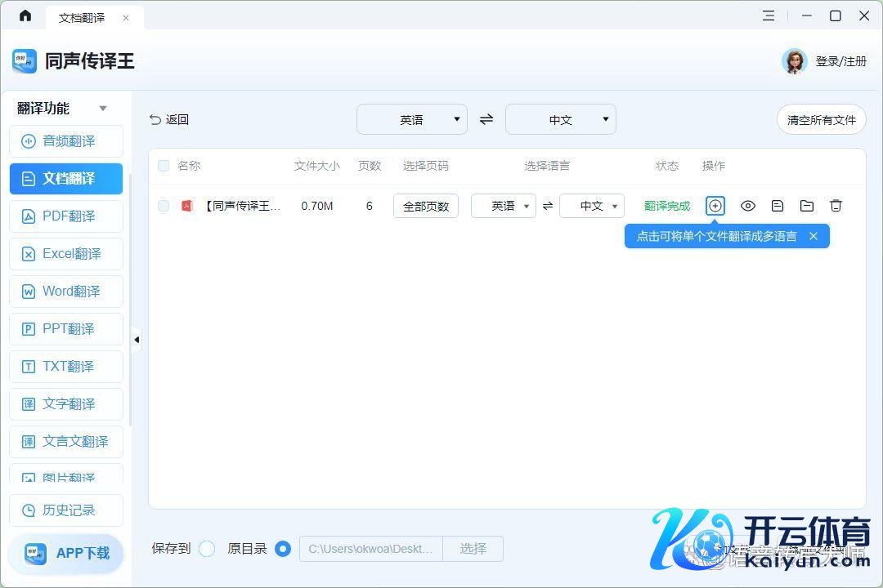Screen dimensions: 883x588
Task: Tick the checkbox for the PDF file row
Action: click(164, 206)
